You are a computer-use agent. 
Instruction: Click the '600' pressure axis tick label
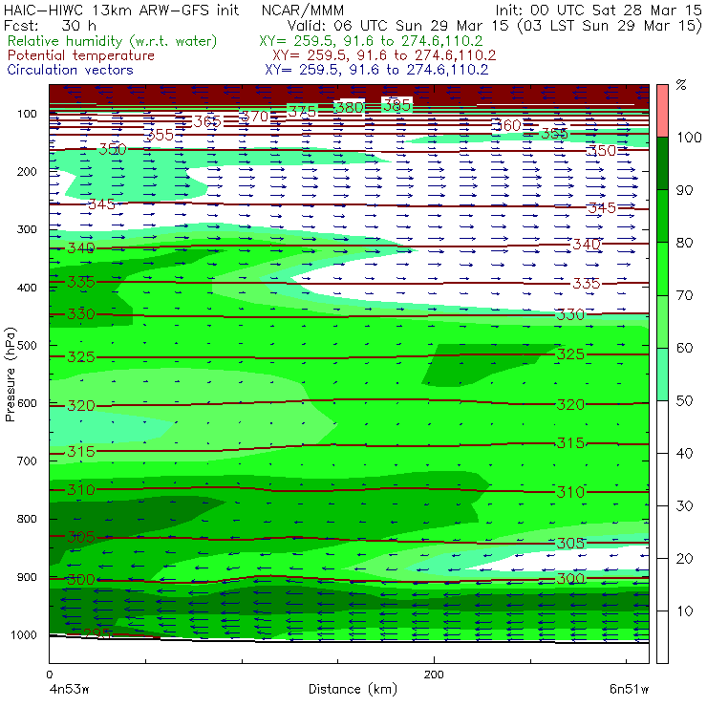[27, 403]
